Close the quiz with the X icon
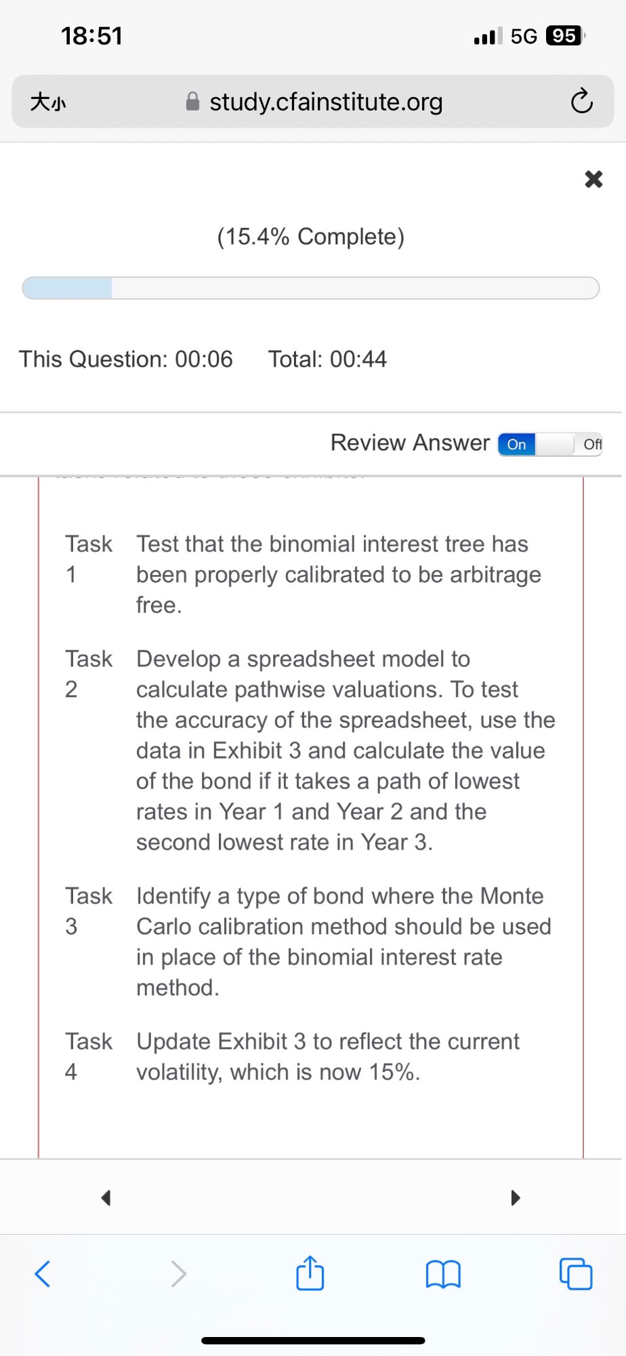Viewport: 626px width, 1356px height. click(x=593, y=179)
